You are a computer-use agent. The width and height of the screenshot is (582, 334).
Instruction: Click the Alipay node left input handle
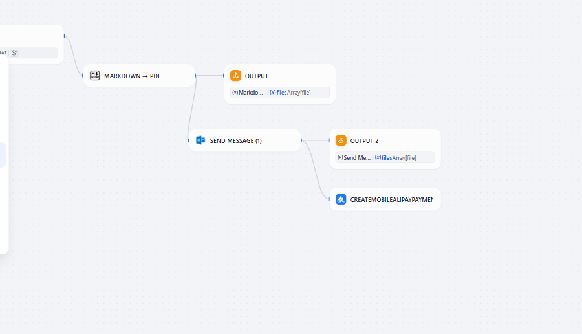(330, 199)
